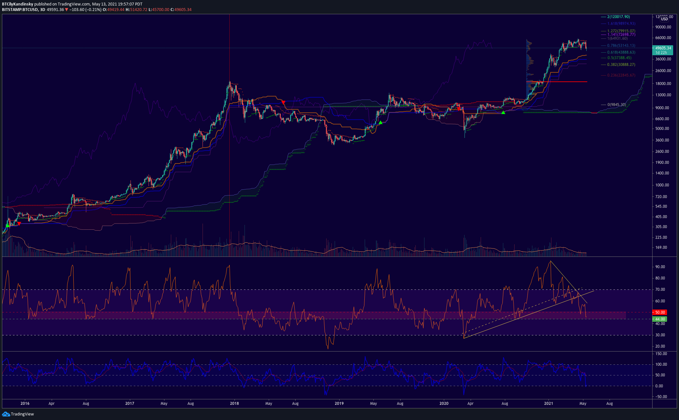This screenshot has height=420, width=679.
Task: Click the red 50.00 RSI level label
Action: [x=660, y=312]
